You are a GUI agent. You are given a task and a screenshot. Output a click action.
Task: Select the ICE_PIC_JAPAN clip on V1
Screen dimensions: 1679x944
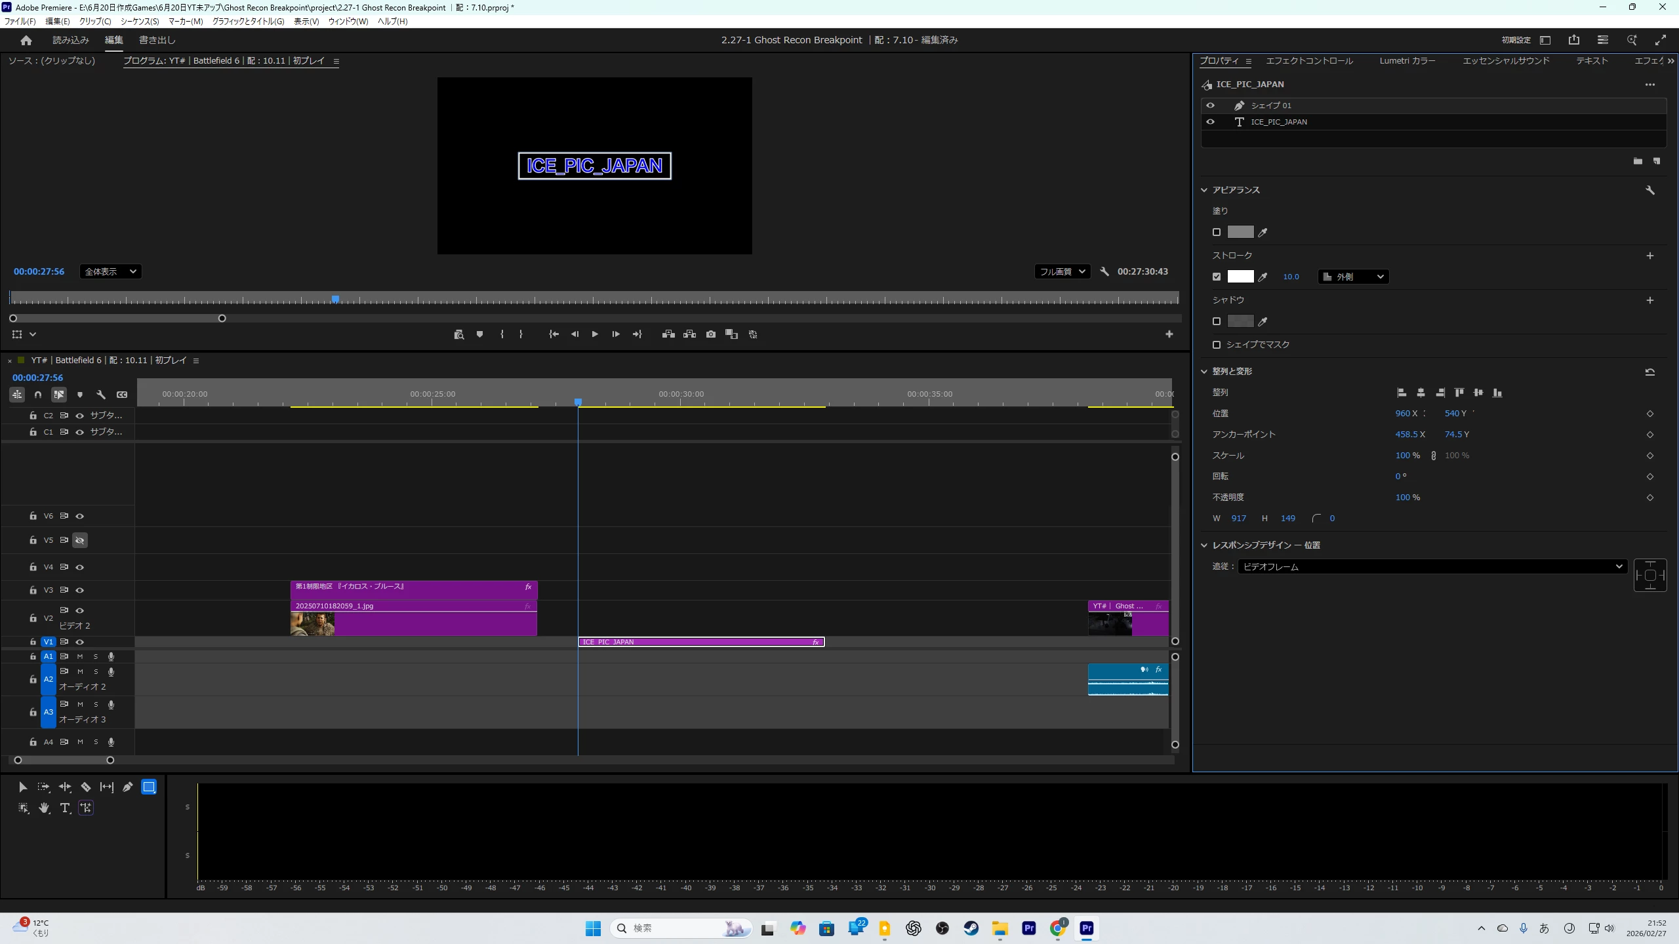pyautogui.click(x=700, y=642)
